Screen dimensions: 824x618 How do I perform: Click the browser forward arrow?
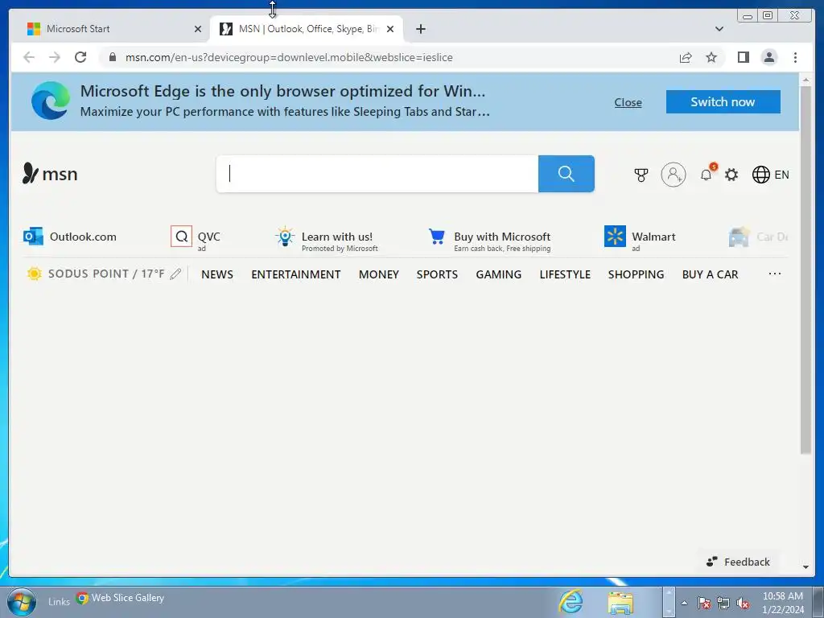[x=55, y=57]
